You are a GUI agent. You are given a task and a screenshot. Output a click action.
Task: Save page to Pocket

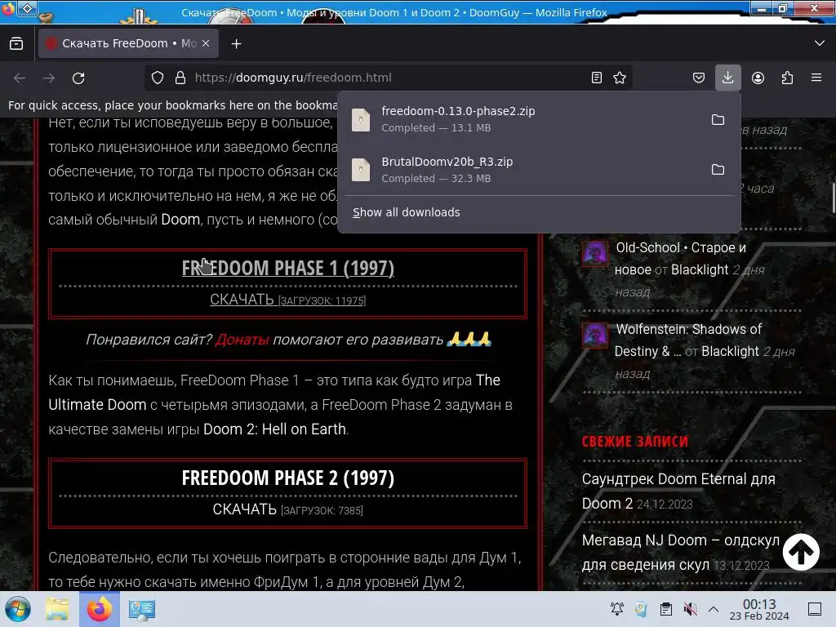coord(699,78)
